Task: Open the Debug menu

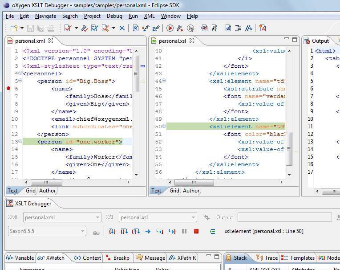Action: pos(114,16)
